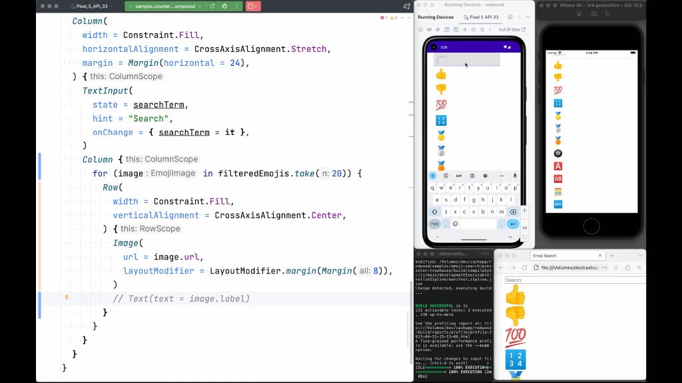The width and height of the screenshot is (682, 383).
Task: Click the emulator volume down icon
Action: point(438,29)
